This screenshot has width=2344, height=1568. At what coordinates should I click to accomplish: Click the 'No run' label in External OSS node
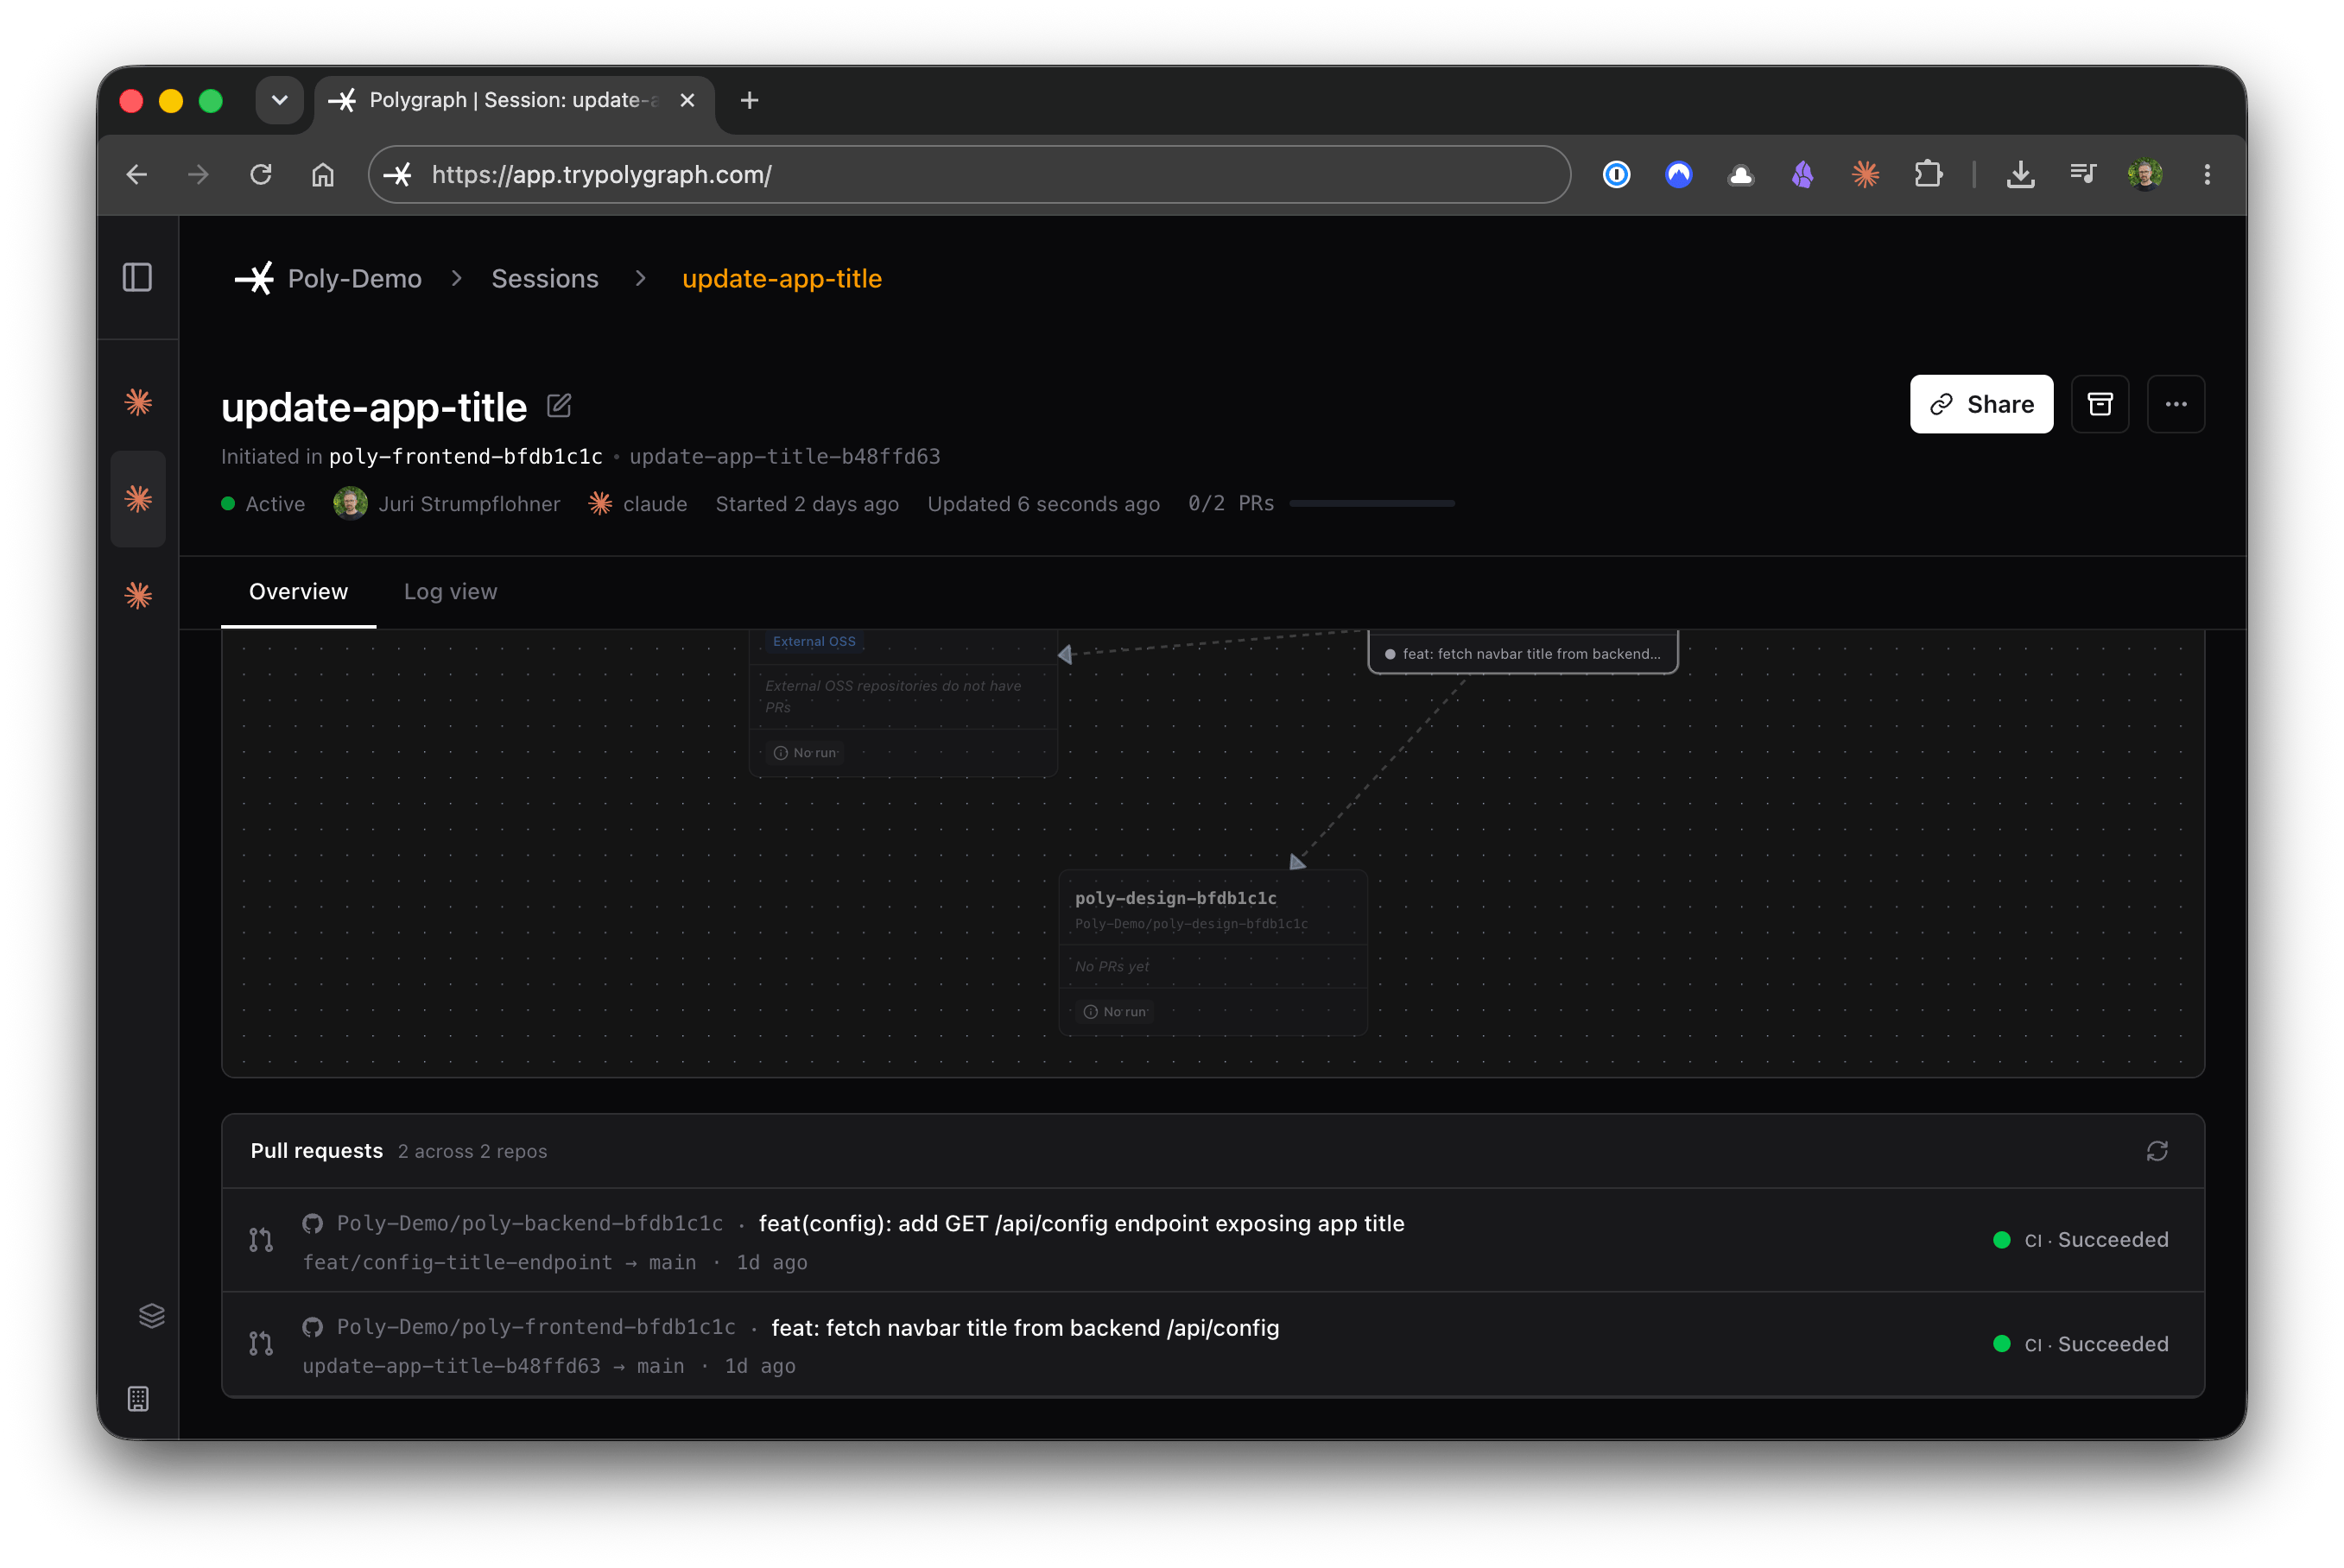805,752
